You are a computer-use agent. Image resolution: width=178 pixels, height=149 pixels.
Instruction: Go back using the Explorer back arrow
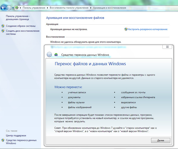[x=3, y=8]
